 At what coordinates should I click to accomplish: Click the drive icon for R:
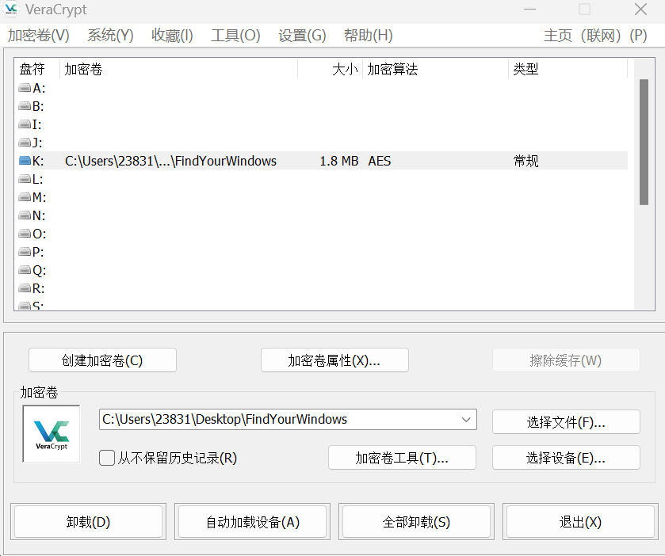25,288
